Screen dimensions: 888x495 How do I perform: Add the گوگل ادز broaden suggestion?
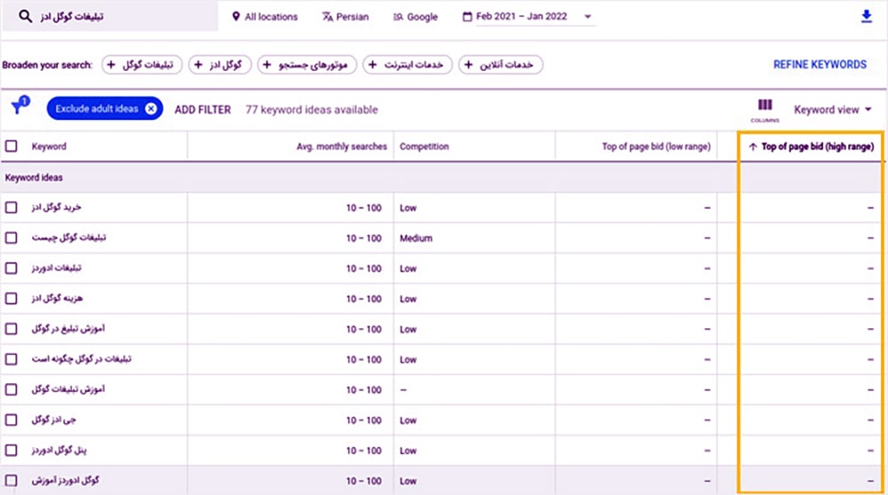coord(219,65)
